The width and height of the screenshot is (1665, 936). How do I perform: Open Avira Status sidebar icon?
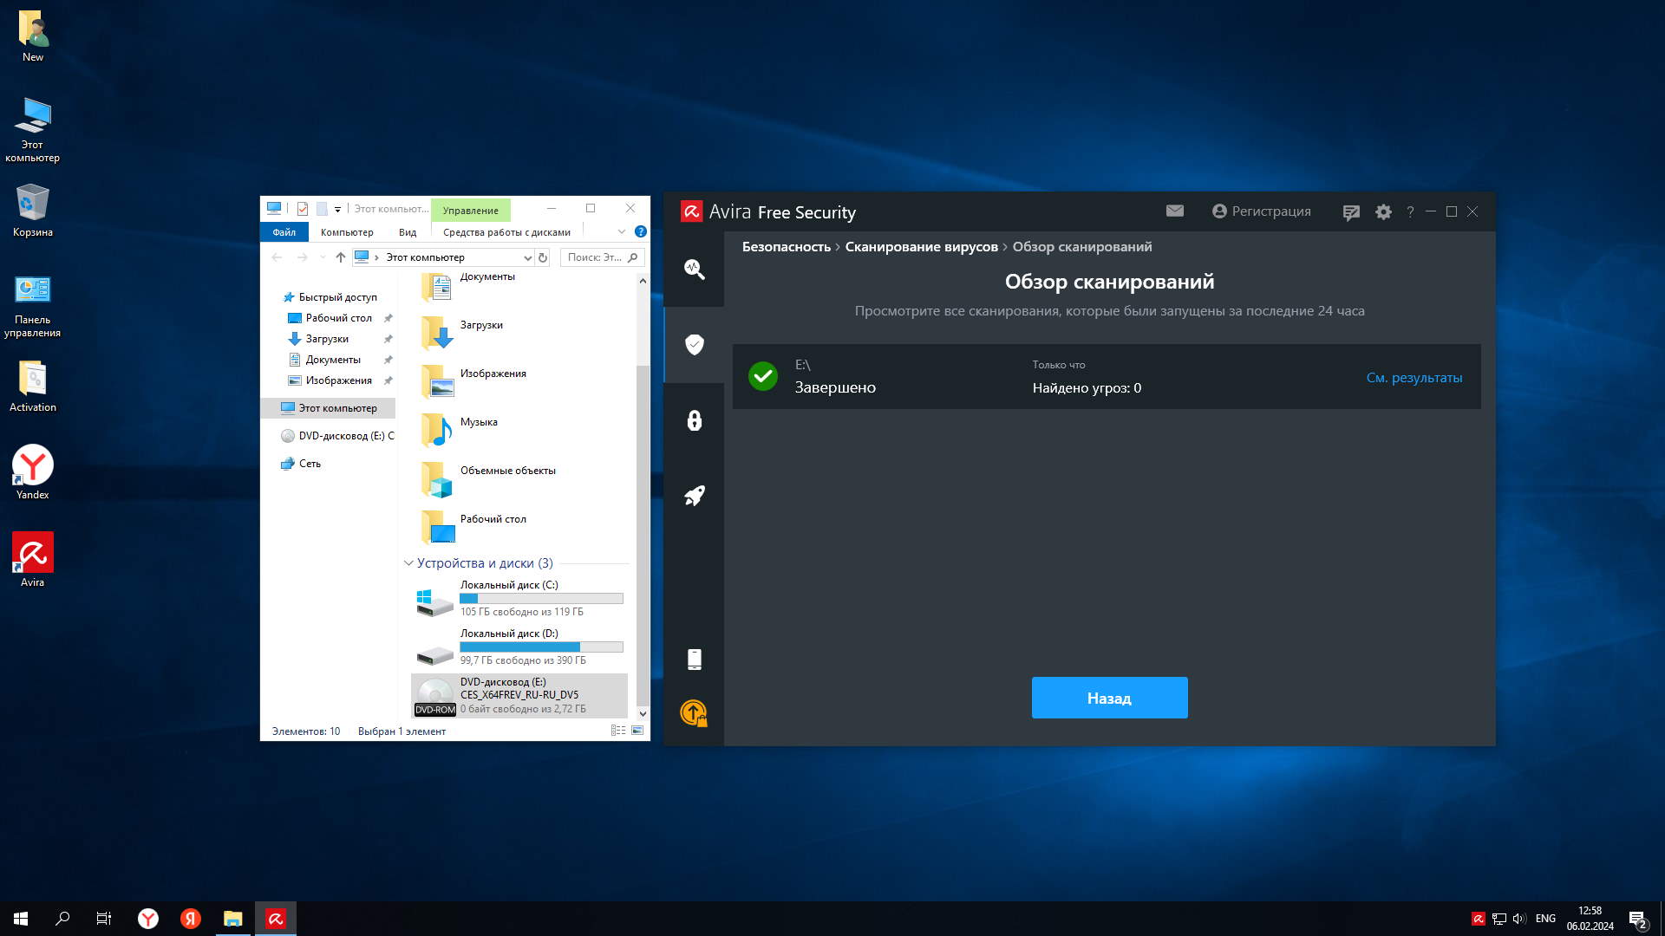(x=694, y=269)
